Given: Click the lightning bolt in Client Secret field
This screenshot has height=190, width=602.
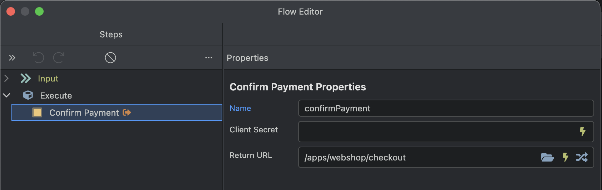Looking at the screenshot, I should (583, 131).
